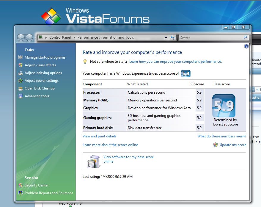Select the Control Panel breadcrumb
261x207 pixels.
[x=60, y=37]
